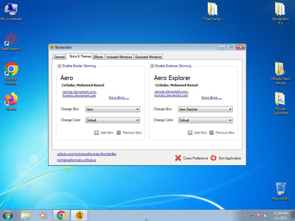The width and height of the screenshot is (295, 221).
Task: Open the mohamedkomalo.github.io link
Action: pos(77,160)
